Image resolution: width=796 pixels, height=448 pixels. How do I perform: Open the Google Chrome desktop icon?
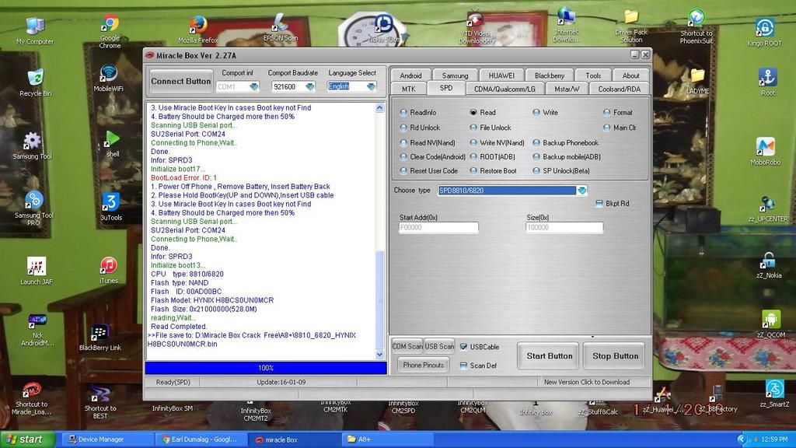110,25
